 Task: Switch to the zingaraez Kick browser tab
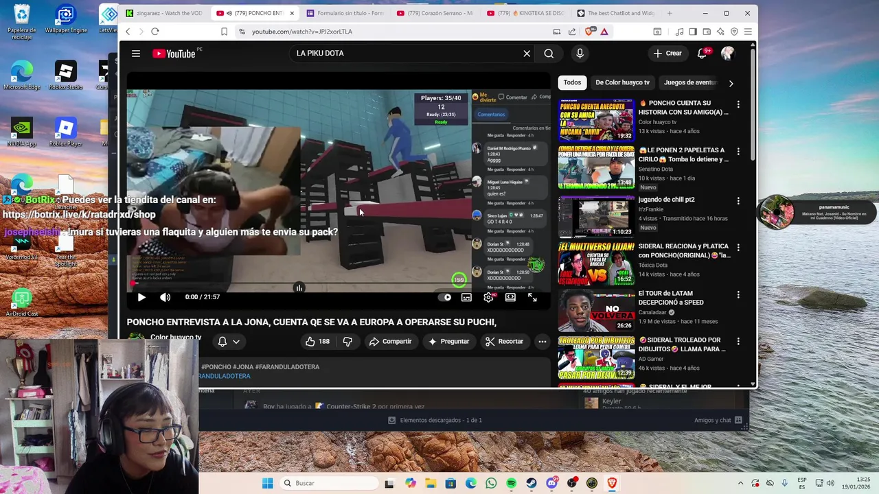(163, 13)
